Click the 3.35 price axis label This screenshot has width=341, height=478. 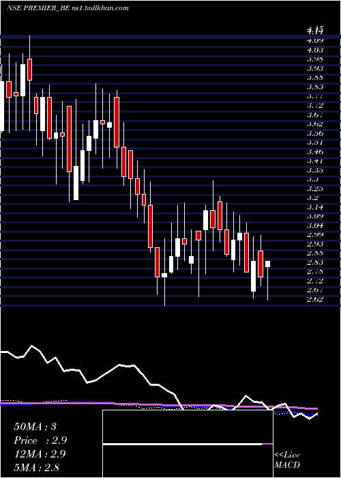click(x=315, y=170)
